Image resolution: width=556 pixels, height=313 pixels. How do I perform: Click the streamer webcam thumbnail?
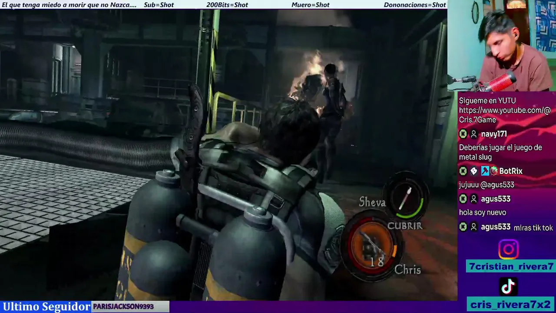coord(502,46)
